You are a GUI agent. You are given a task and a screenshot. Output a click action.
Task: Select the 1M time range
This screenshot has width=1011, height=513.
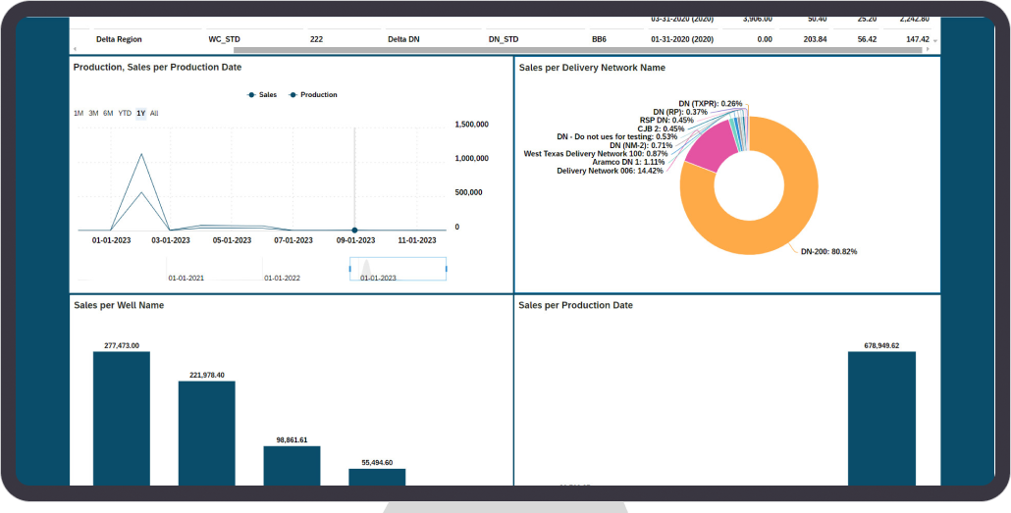click(x=79, y=114)
